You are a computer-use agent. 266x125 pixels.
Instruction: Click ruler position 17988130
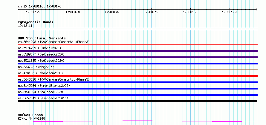tap(73, 12)
